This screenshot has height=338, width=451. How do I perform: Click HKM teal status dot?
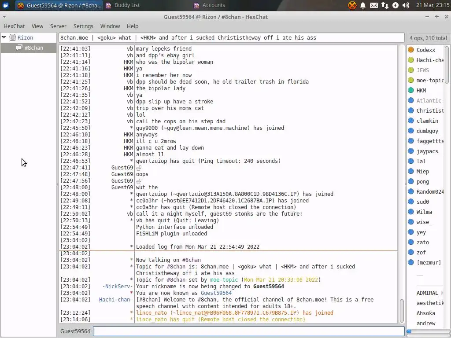click(x=411, y=90)
